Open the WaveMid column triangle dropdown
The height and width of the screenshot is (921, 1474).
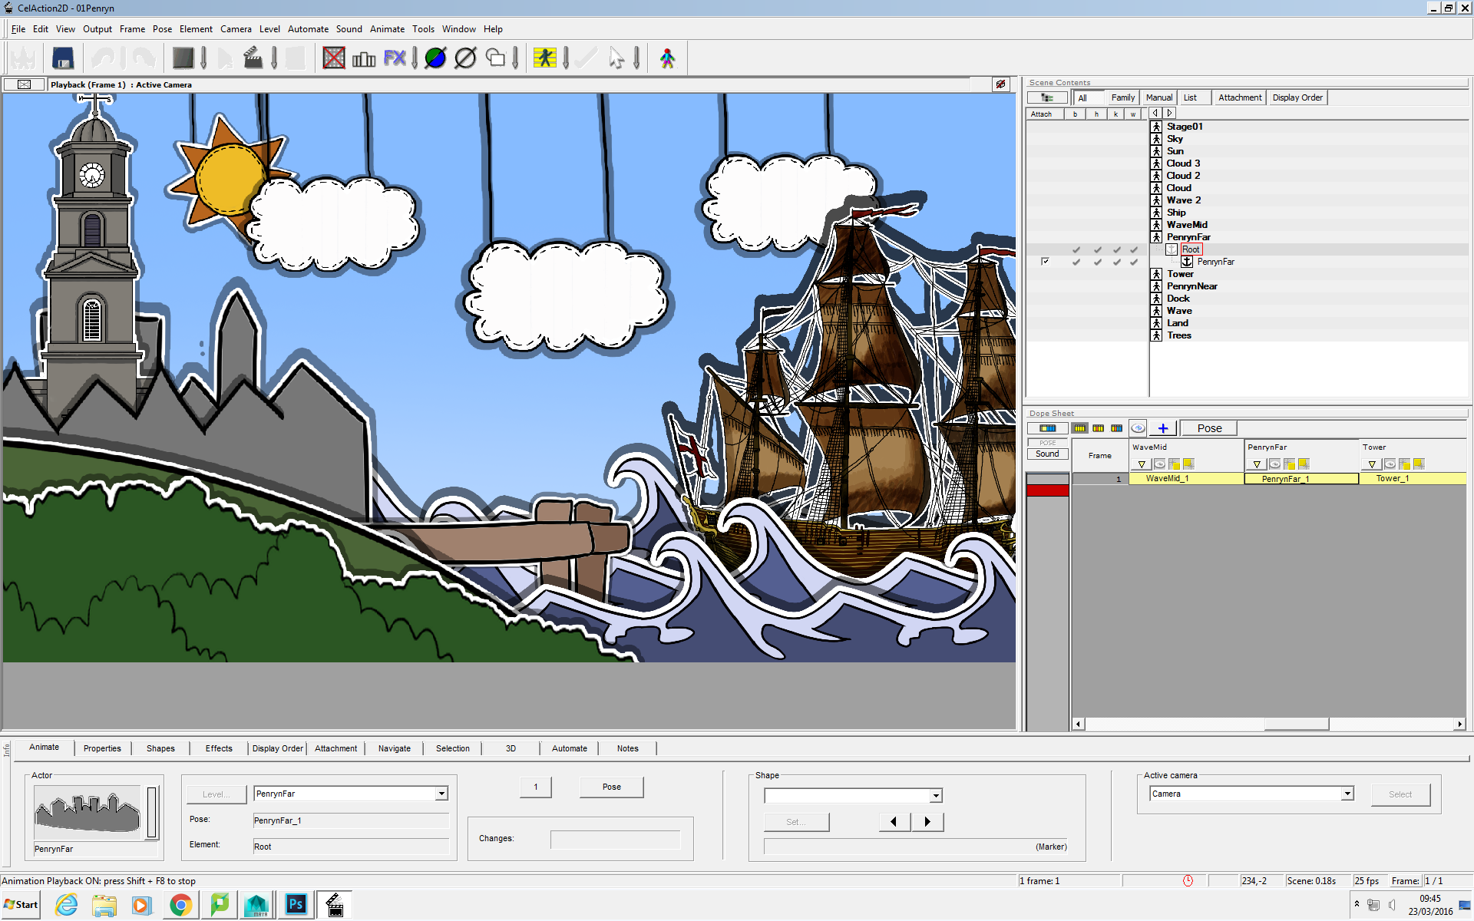click(x=1142, y=464)
